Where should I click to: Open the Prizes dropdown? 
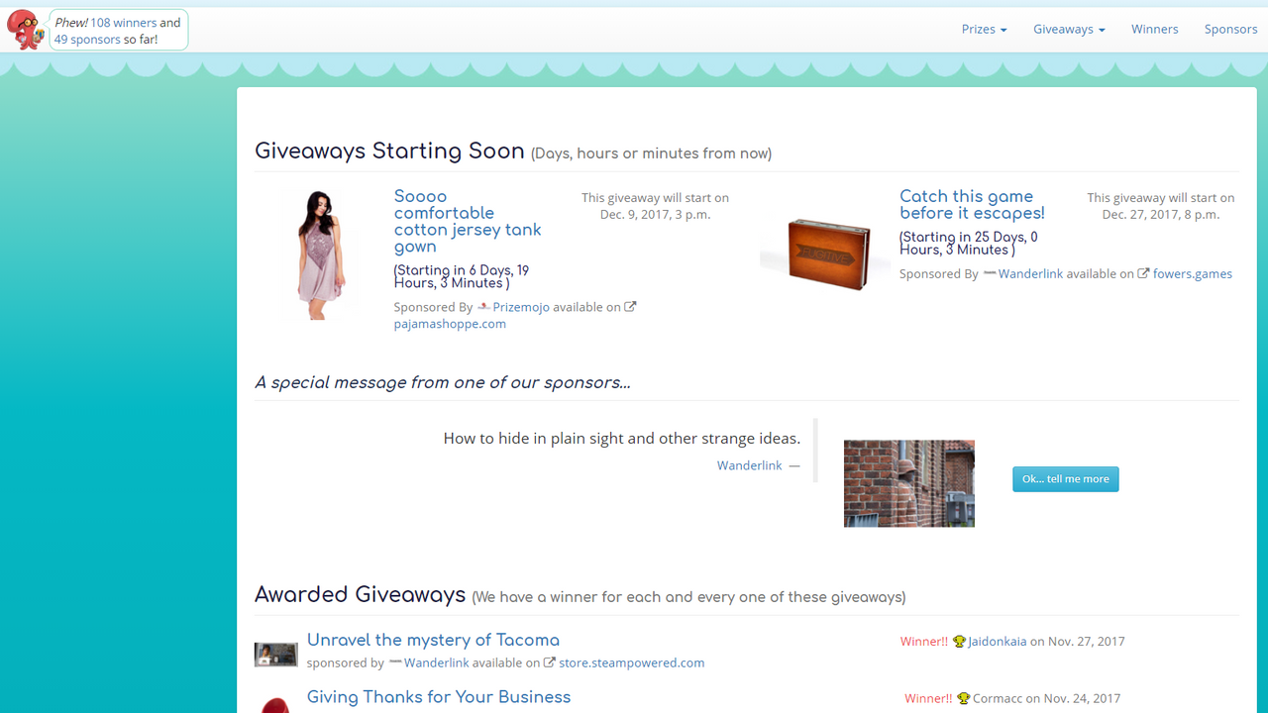tap(983, 29)
